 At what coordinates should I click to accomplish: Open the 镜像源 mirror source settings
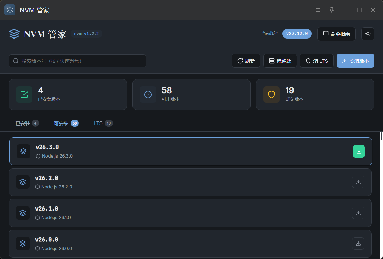click(x=280, y=61)
